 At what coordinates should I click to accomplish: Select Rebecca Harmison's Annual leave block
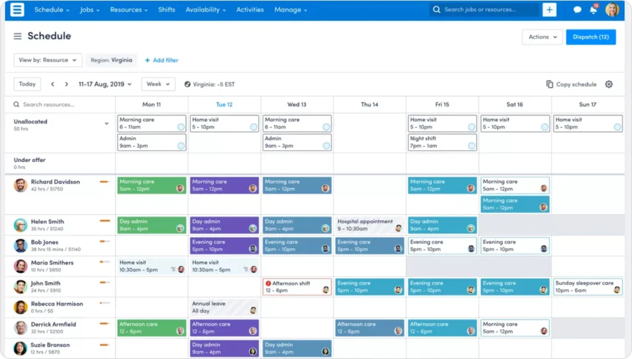pos(223,307)
